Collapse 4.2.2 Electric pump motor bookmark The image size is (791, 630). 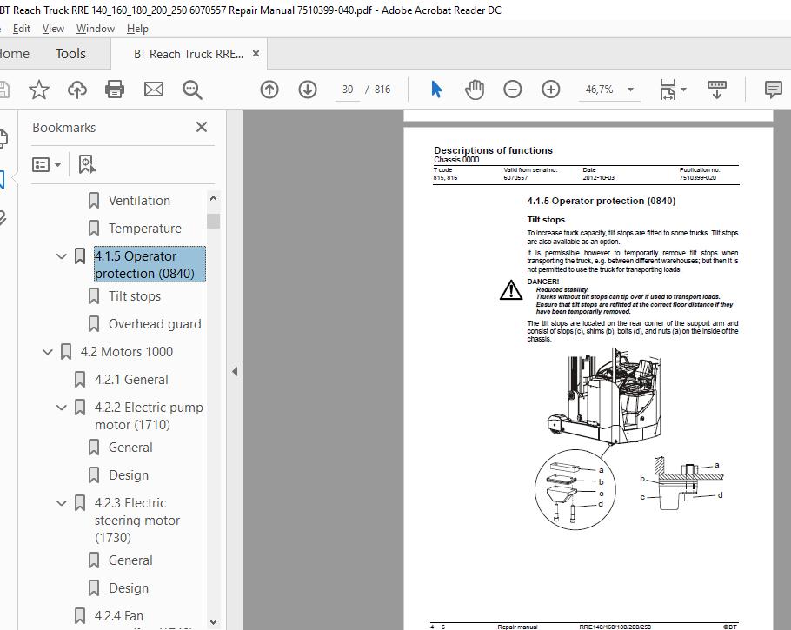(62, 407)
